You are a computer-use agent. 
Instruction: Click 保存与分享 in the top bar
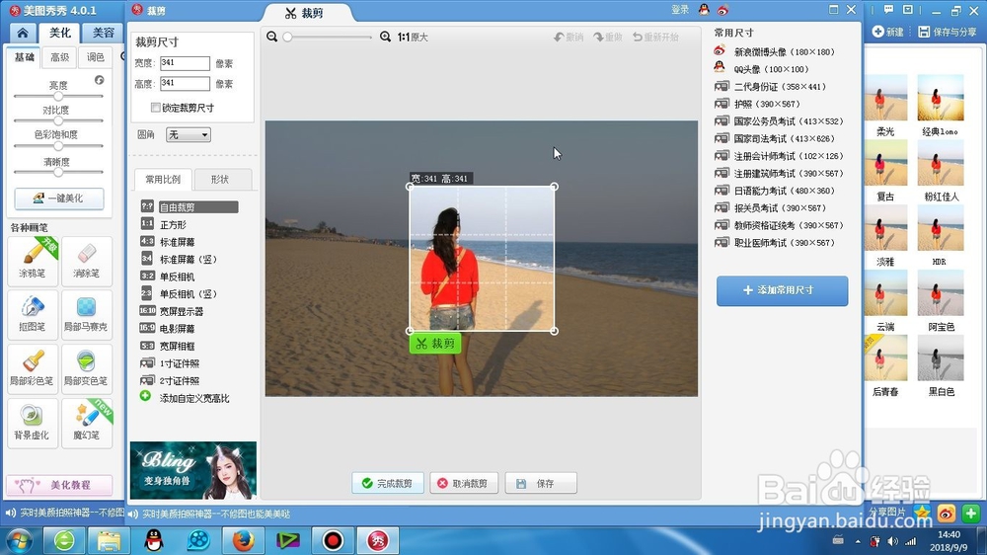pyautogui.click(x=948, y=32)
